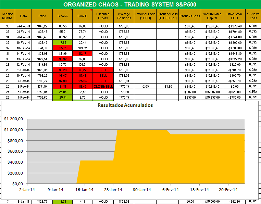This screenshot has height=204, width=261.
Task: Click red Sinal B cell 112,17
Action: pos(83,54)
